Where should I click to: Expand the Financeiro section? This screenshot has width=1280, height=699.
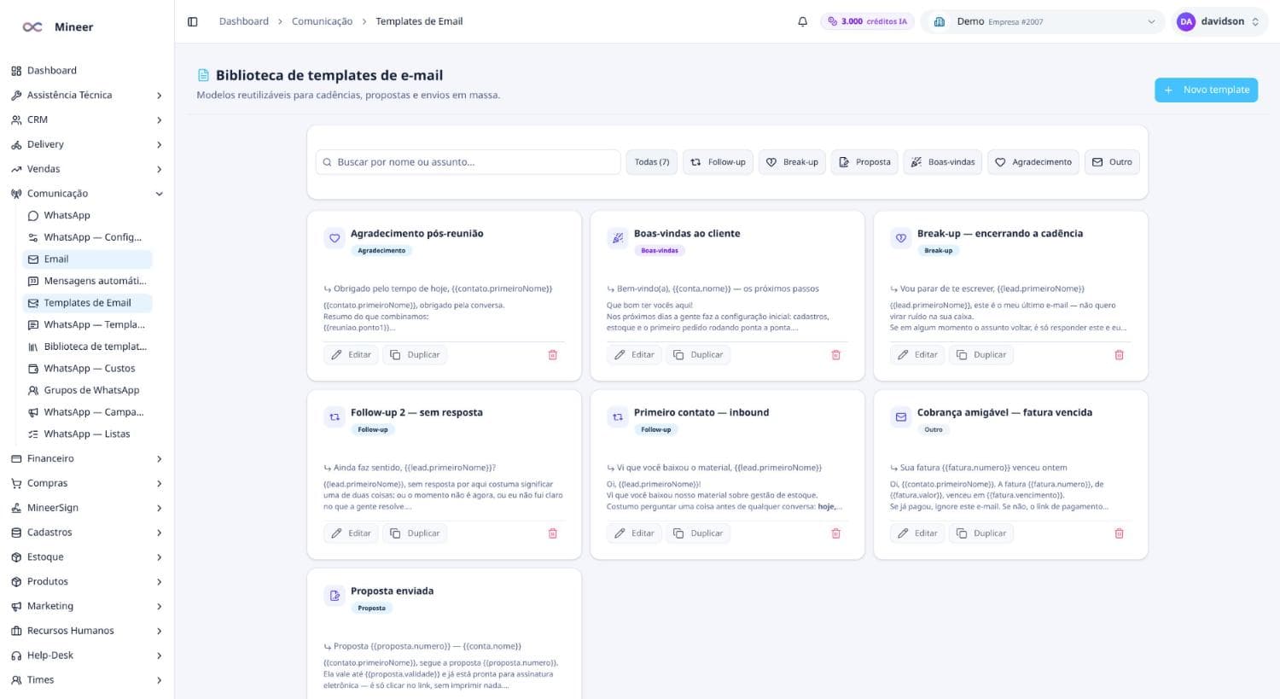(87, 459)
